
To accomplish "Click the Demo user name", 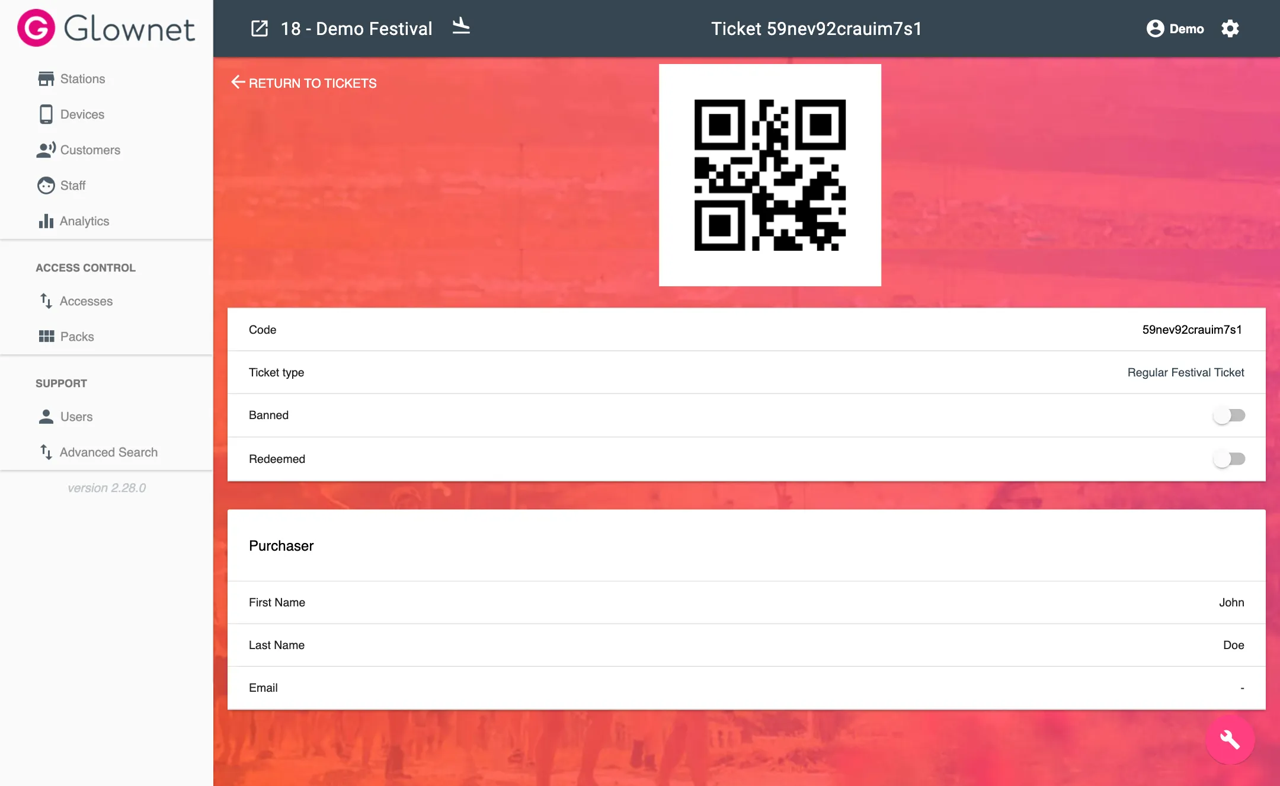I will 1186,28.
